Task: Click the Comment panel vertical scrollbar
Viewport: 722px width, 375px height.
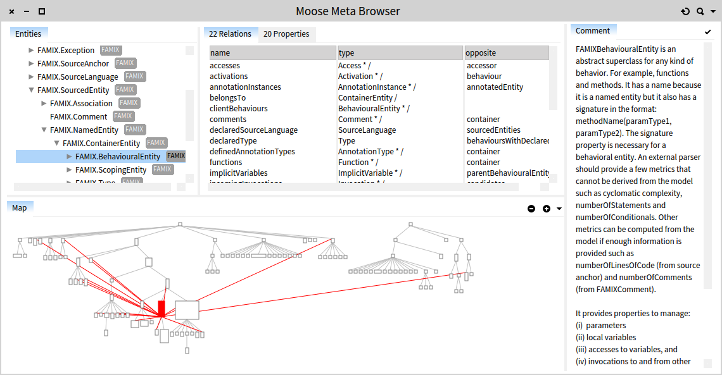Action: 707,166
